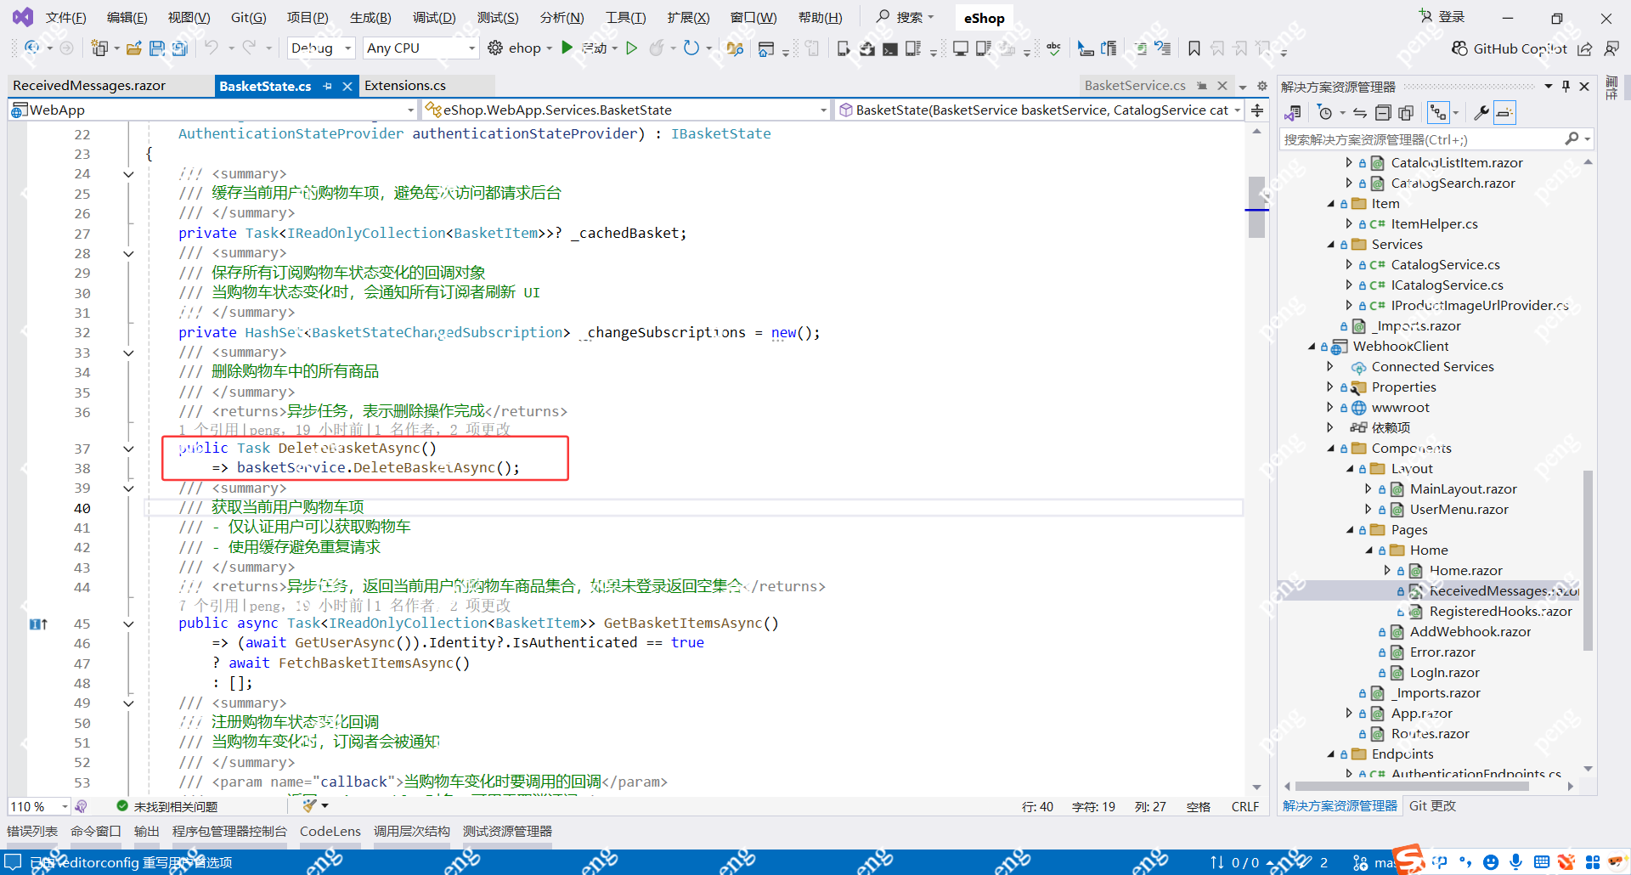Click the 登录 sign-in button

[x=1442, y=16]
